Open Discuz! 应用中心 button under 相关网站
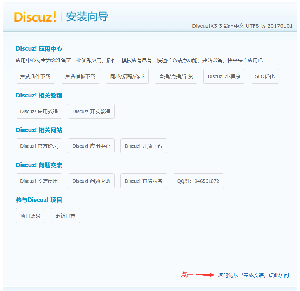The image size is (300, 291). [x=91, y=146]
